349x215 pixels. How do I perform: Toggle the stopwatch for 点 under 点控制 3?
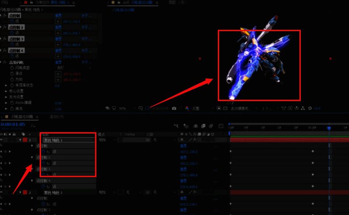pyautogui.click(x=12, y=45)
